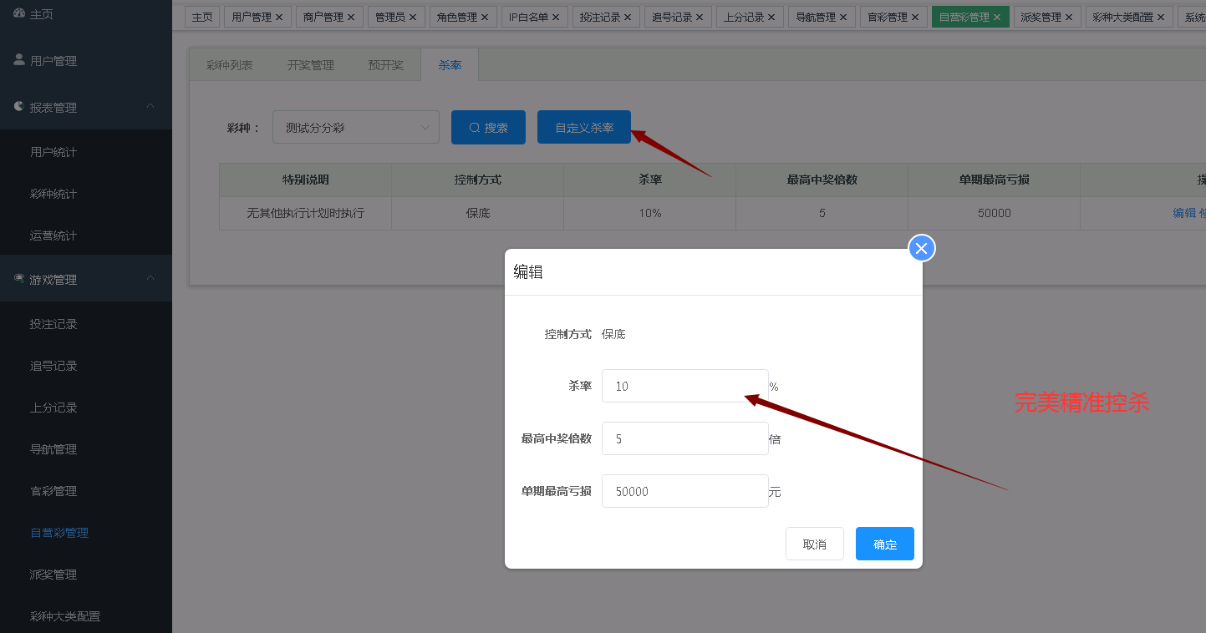Click the 用户管理 person icon in the sidebar
This screenshot has width=1206, height=633.
(x=19, y=60)
